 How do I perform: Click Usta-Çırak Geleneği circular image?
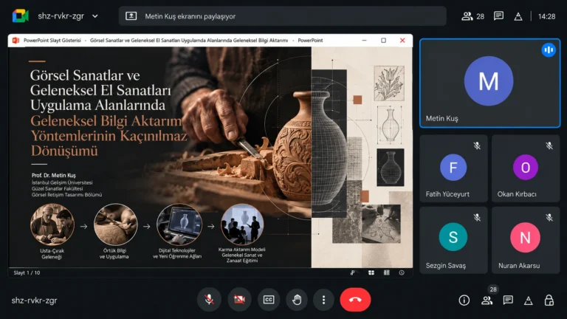(52, 224)
